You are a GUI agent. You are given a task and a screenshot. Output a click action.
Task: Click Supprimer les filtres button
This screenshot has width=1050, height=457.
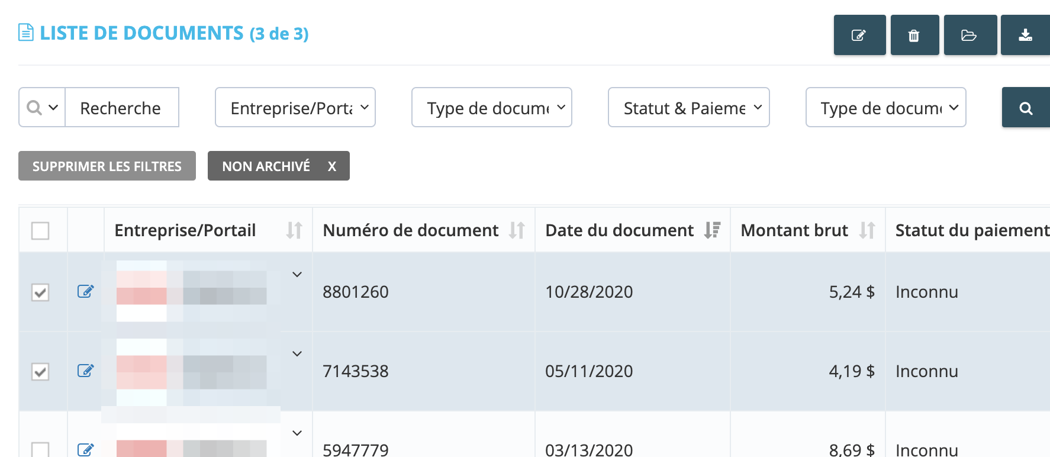107,166
